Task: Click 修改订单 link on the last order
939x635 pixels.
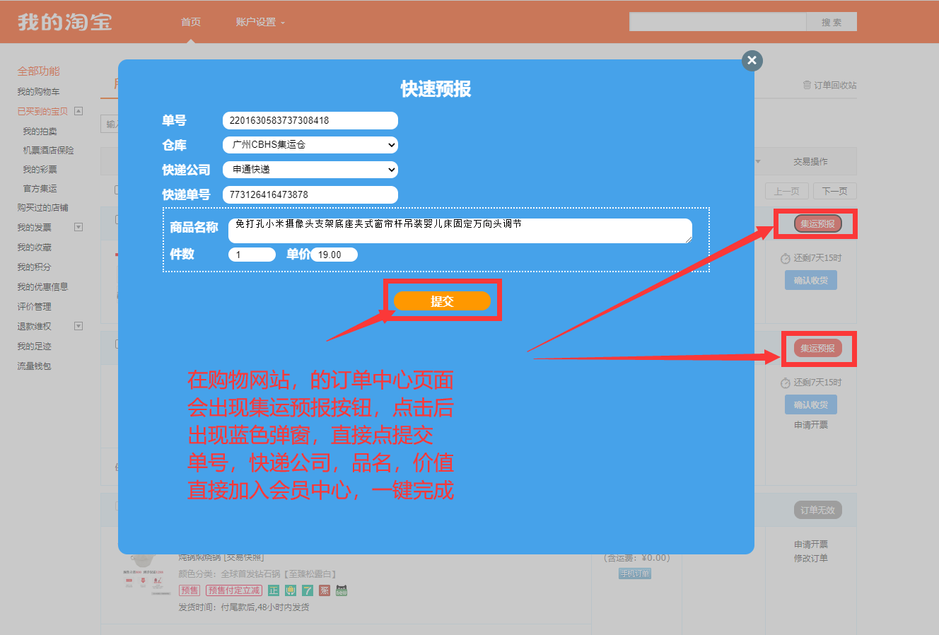Action: tap(811, 559)
